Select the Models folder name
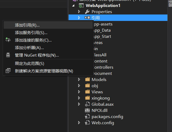This screenshot has width=172, height=132. point(99,79)
